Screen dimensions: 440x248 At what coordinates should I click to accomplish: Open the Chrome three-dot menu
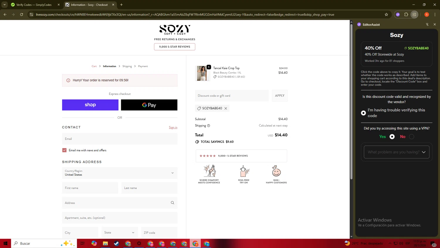pos(435,14)
